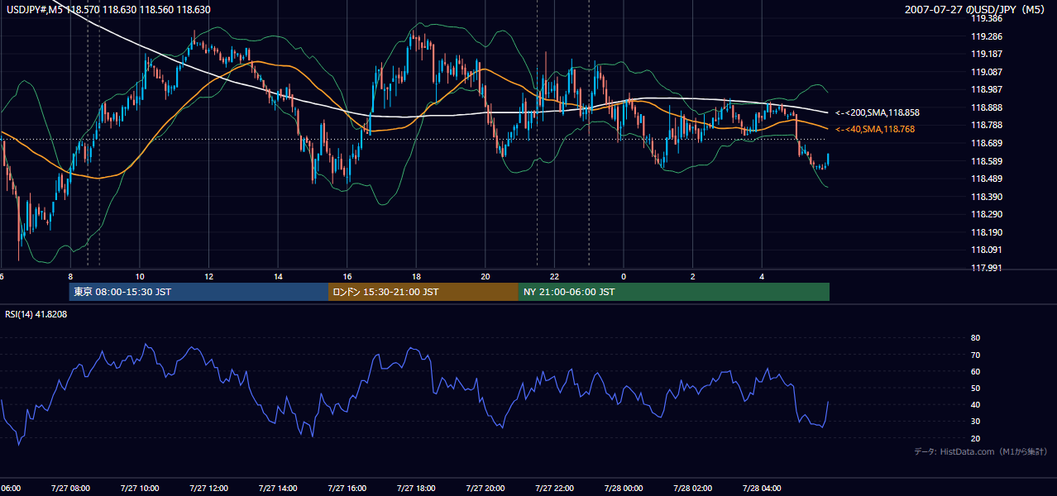Click hour label 16 under the price chart
The image size is (1057, 496).
[347, 276]
